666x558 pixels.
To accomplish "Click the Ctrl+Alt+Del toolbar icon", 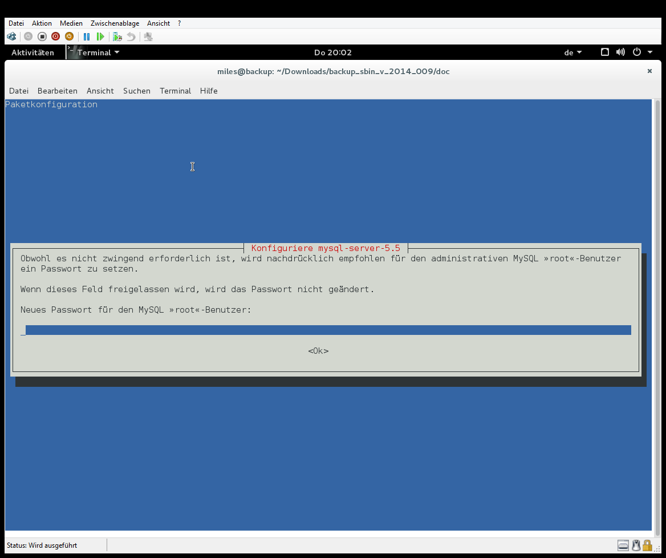I will coord(11,37).
